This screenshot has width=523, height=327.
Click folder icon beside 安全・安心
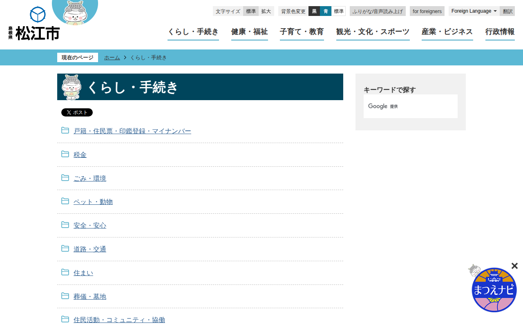(x=65, y=225)
